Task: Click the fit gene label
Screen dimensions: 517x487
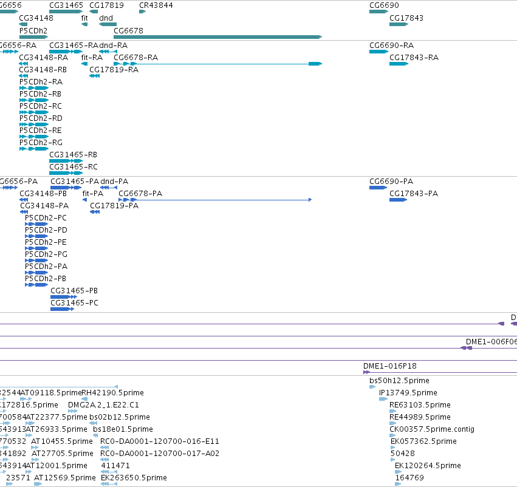Action: [84, 18]
